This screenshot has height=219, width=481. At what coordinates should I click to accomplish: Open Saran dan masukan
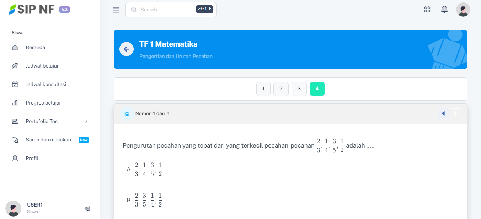click(x=48, y=140)
